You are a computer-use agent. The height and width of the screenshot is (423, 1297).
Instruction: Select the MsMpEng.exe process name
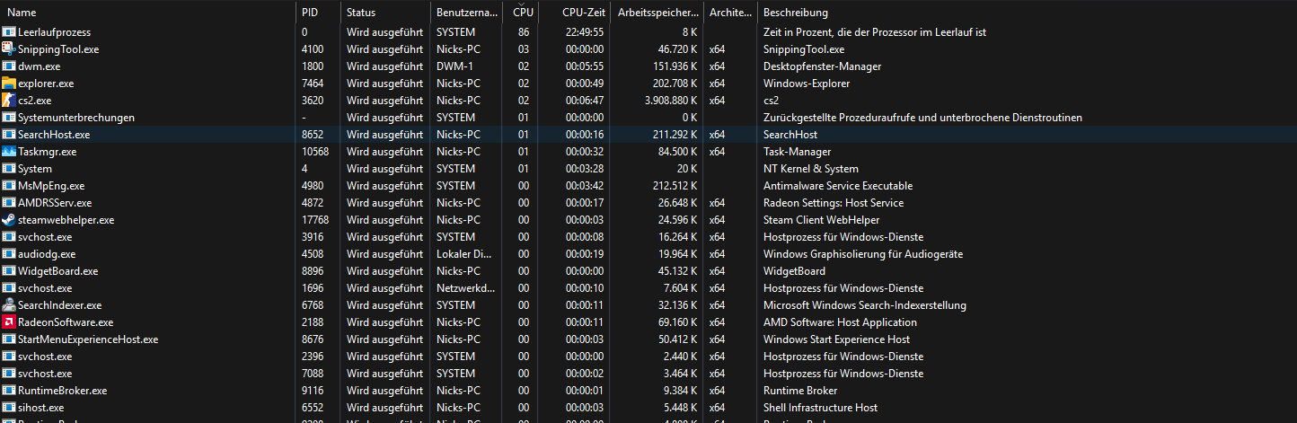click(x=51, y=186)
